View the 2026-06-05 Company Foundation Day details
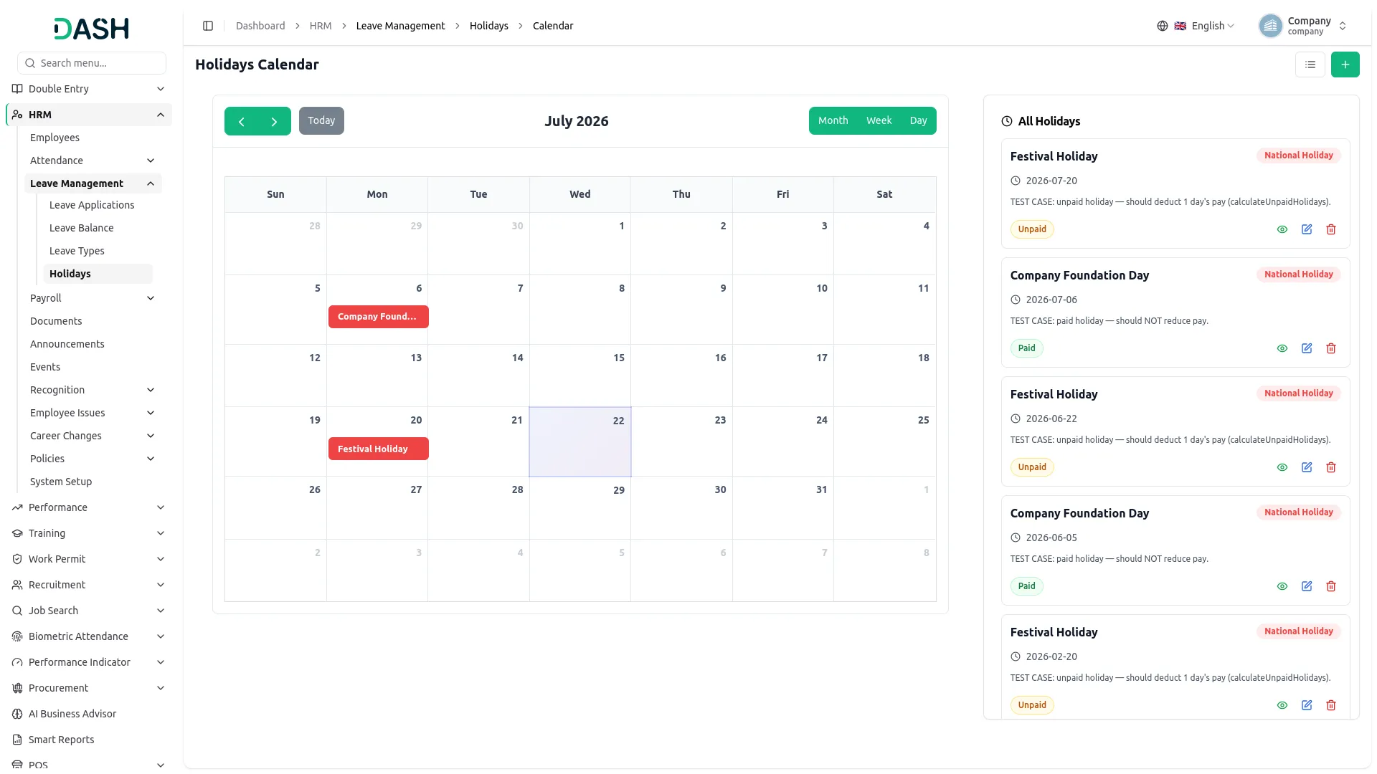Image resolution: width=1377 pixels, height=774 pixels. click(1282, 586)
